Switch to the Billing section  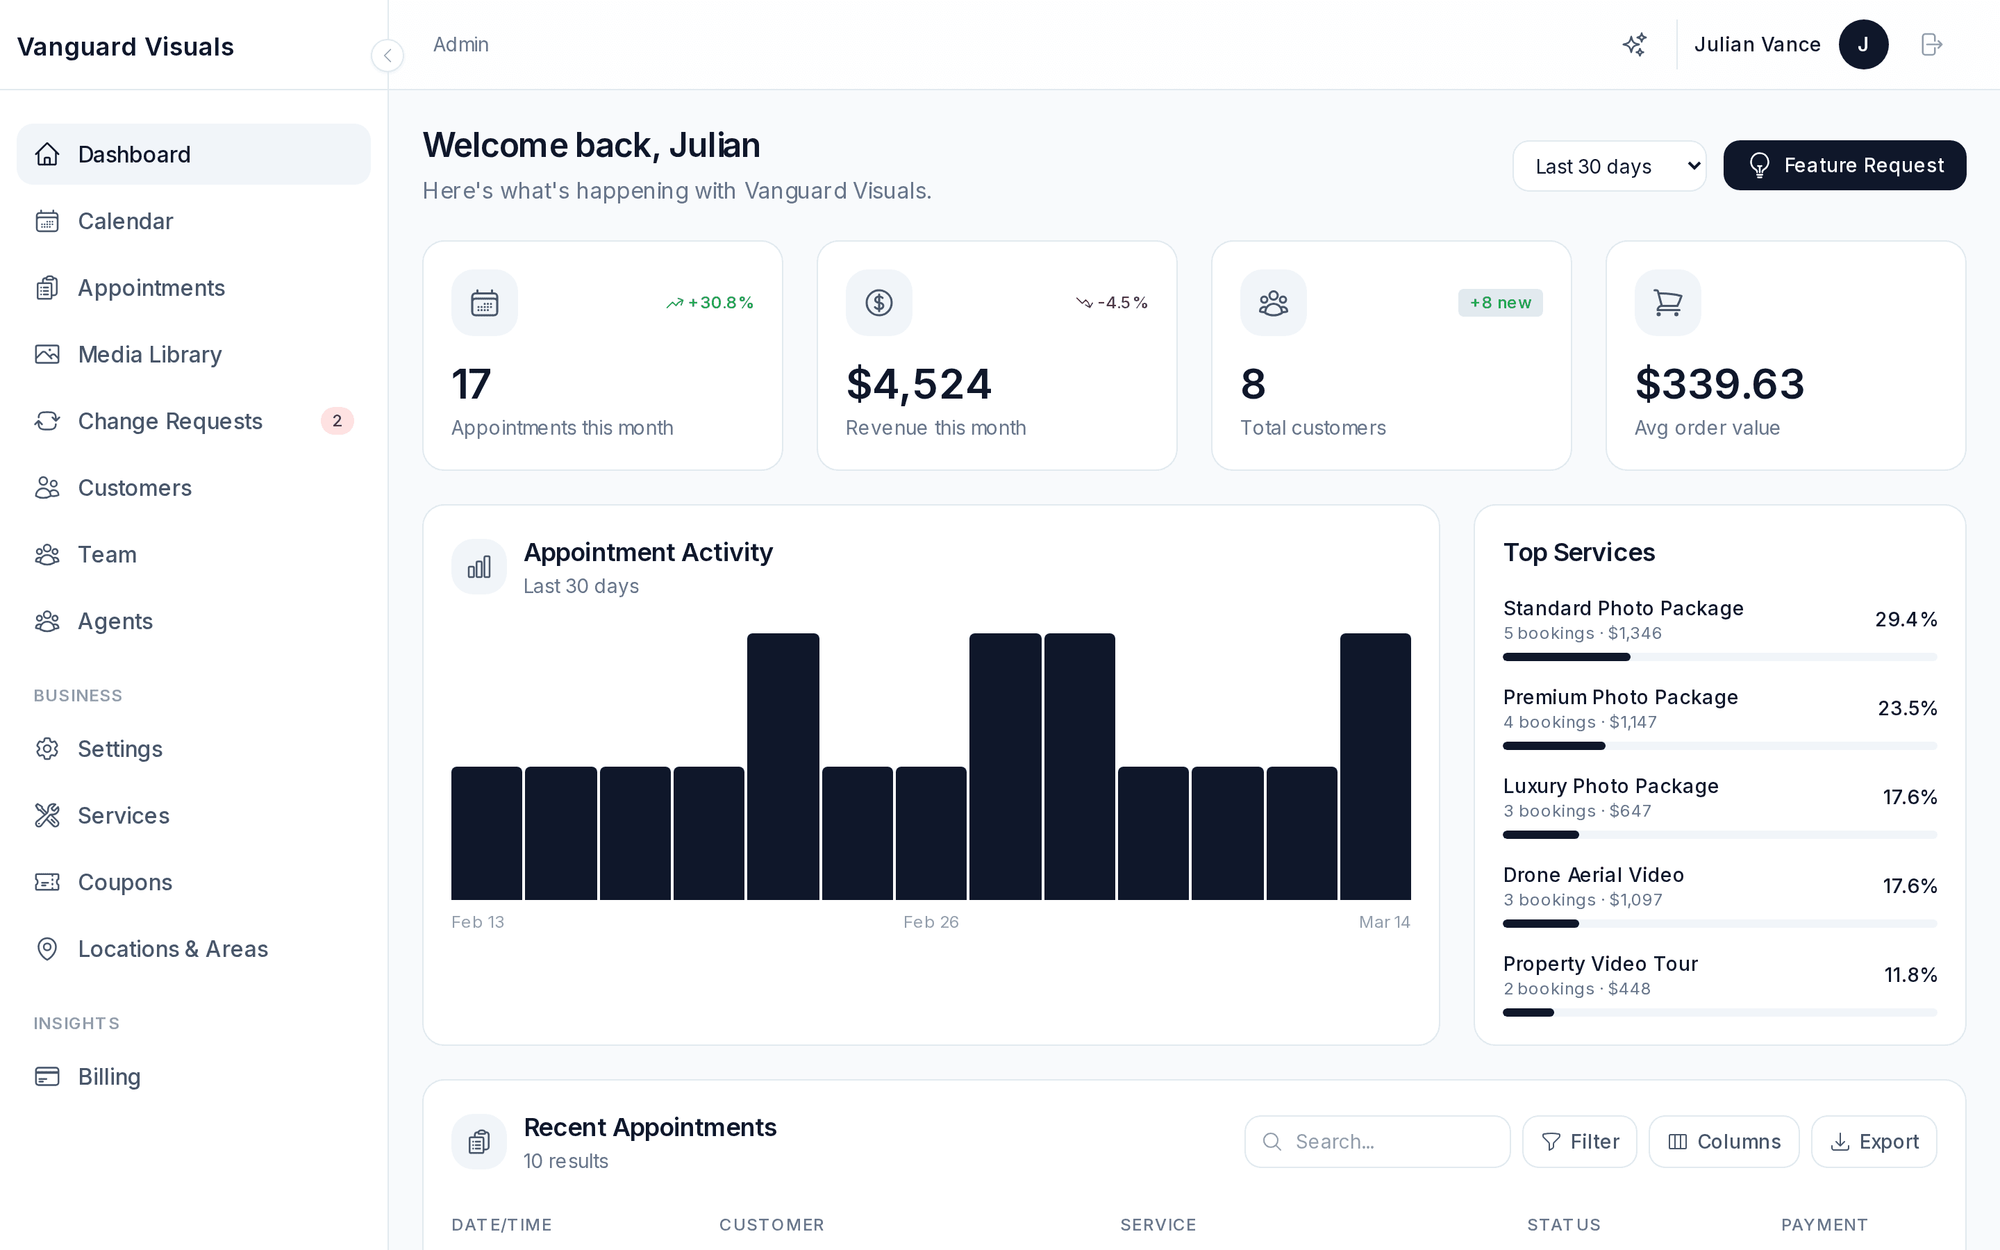(109, 1076)
